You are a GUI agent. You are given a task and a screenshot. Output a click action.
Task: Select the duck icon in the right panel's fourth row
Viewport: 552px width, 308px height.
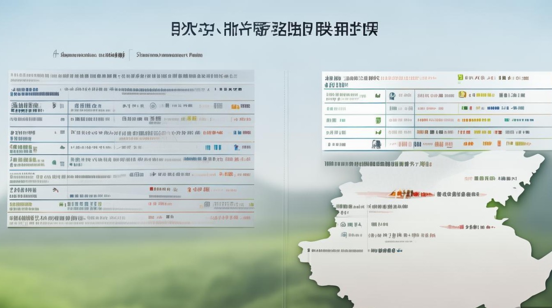point(378,131)
